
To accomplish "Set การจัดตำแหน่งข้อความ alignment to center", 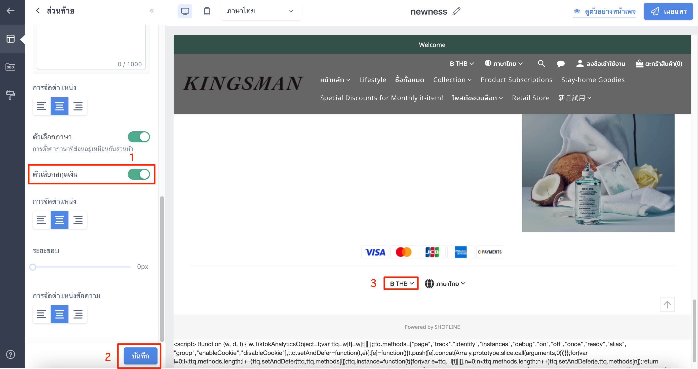I will pos(60,314).
